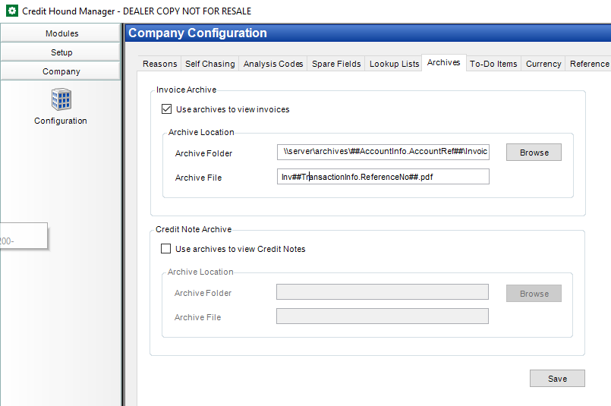This screenshot has height=406, width=611.
Task: Click the Invoice Archive group label
Action: [186, 90]
